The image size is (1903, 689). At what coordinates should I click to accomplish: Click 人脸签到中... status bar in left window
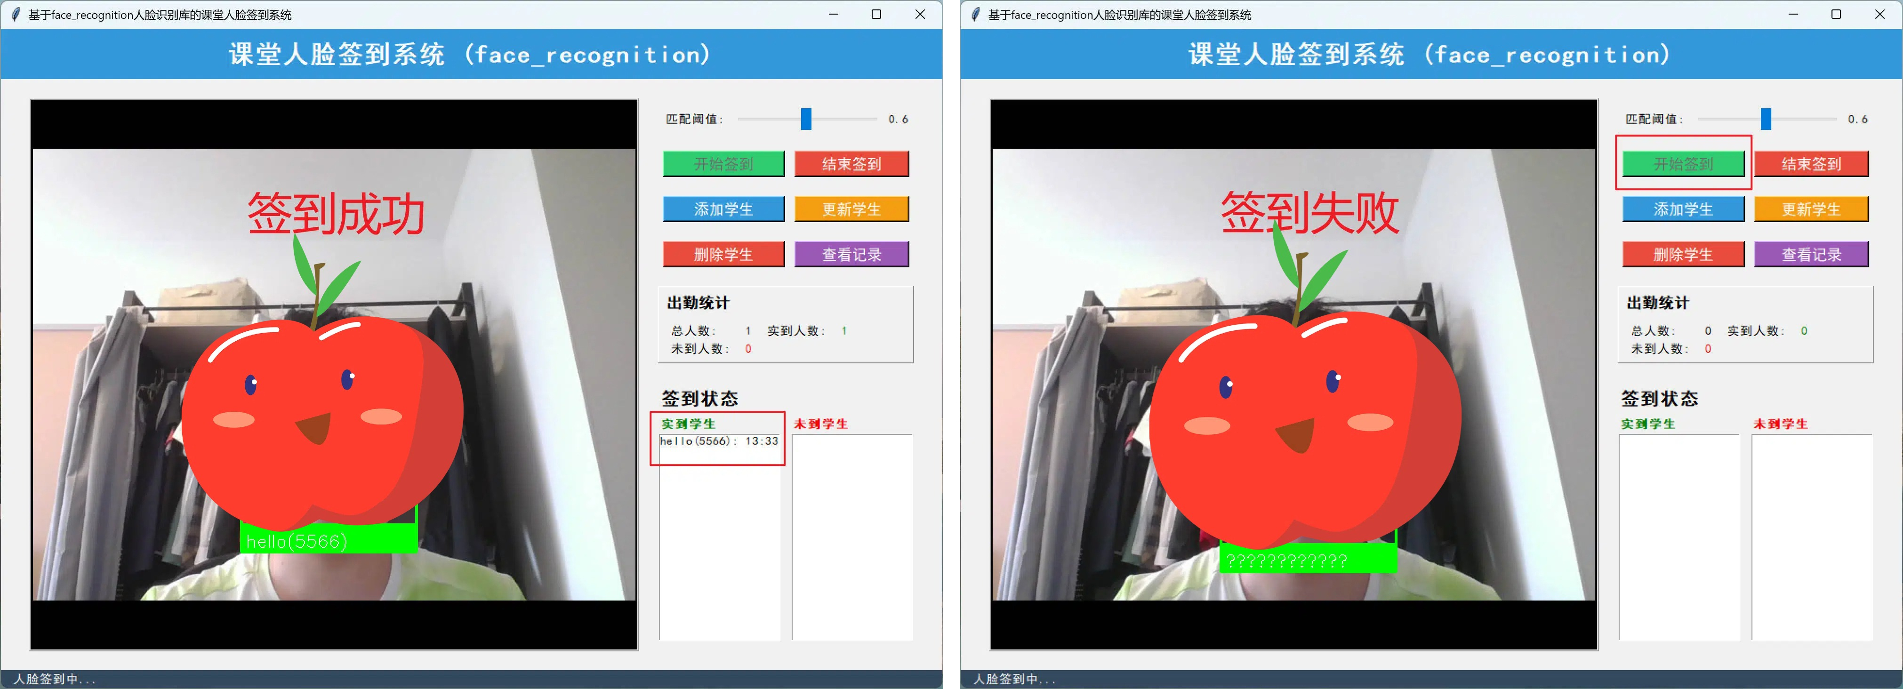pyautogui.click(x=471, y=679)
